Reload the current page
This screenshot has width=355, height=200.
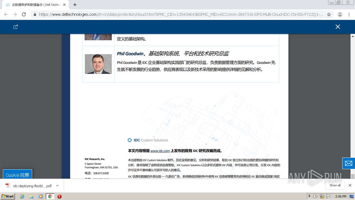[24, 14]
